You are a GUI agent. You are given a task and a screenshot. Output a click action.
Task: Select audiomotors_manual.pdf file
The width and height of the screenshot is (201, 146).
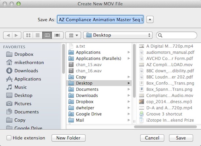169,52
